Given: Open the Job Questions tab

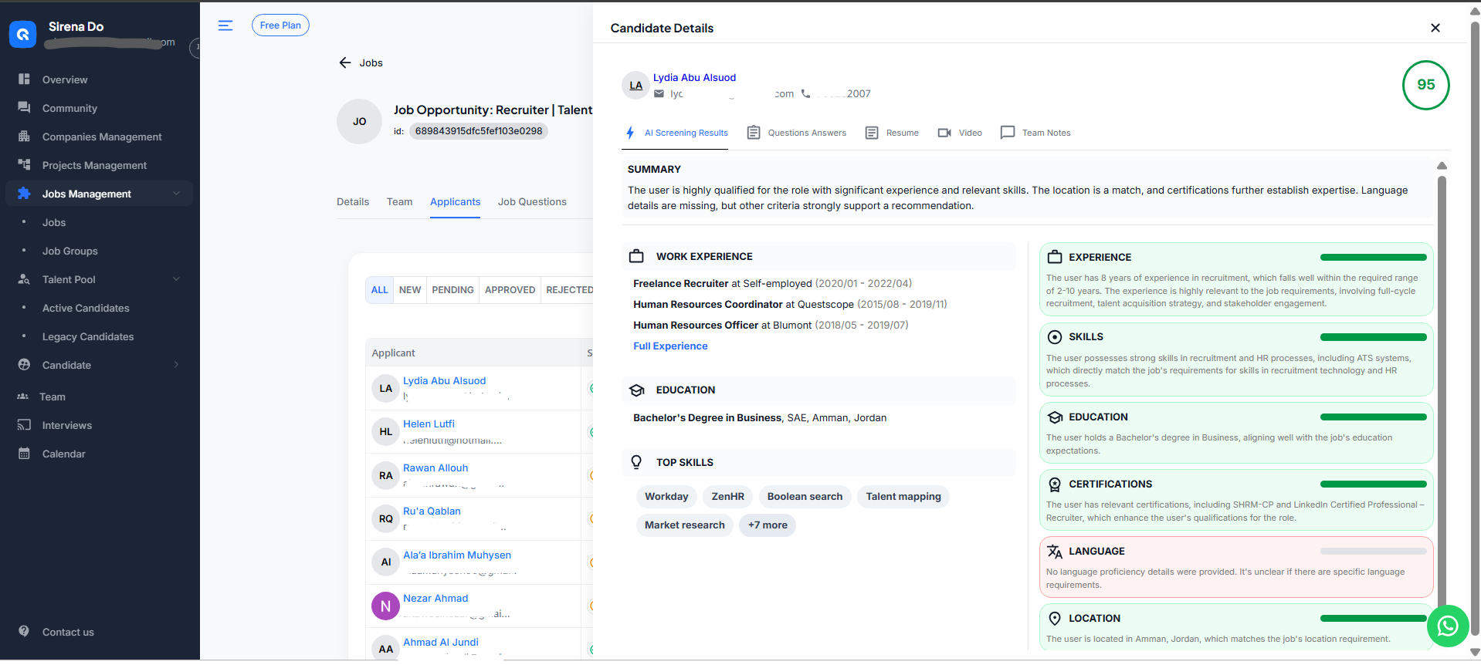Looking at the screenshot, I should coord(532,201).
